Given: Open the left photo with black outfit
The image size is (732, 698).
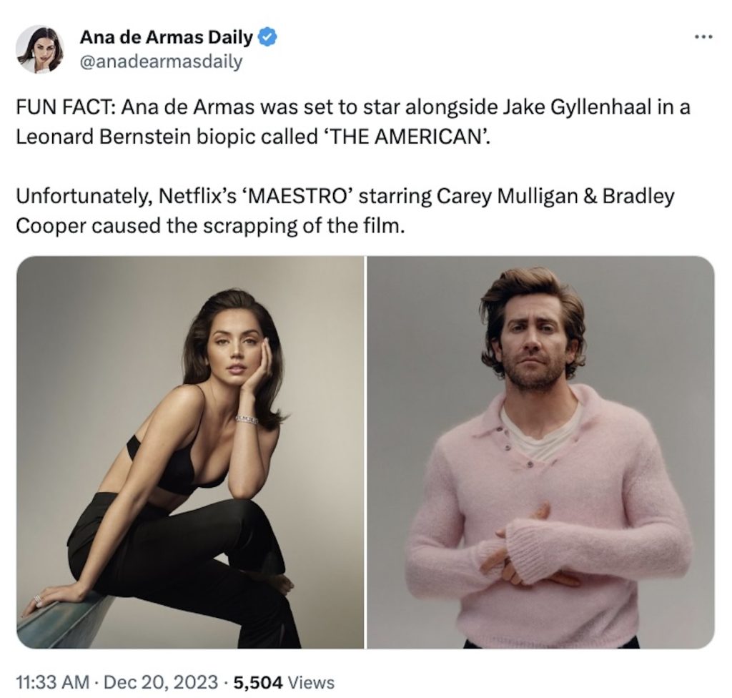Looking at the screenshot, I should tap(190, 452).
